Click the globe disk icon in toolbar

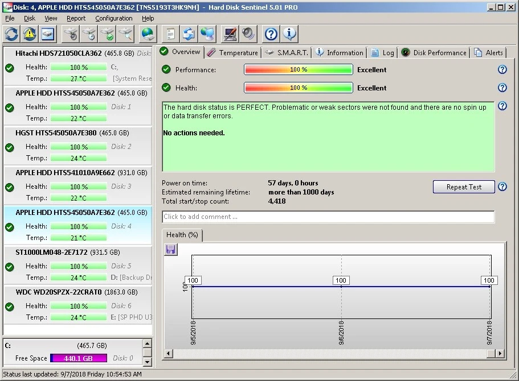[x=148, y=34]
